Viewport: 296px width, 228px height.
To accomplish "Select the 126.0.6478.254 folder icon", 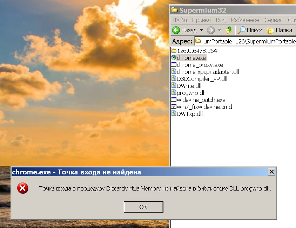I will (174, 50).
